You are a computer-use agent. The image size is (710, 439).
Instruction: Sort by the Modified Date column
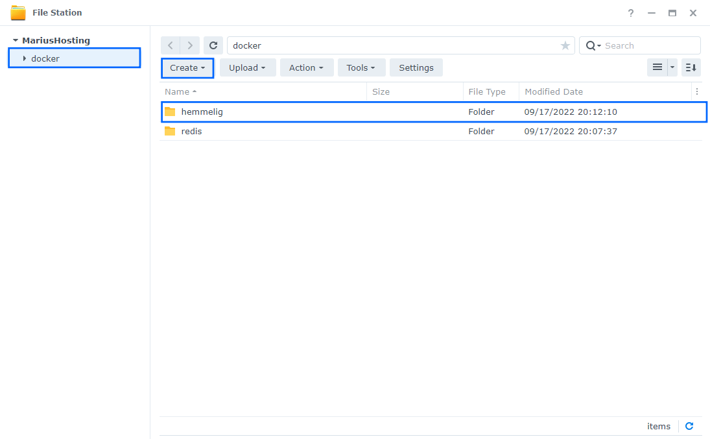point(554,91)
